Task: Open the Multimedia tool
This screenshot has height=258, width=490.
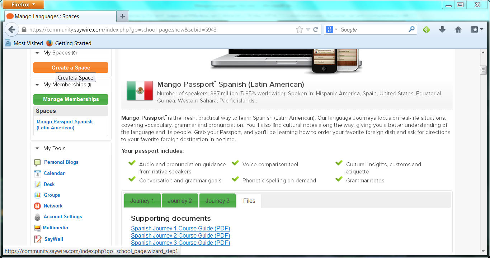Action: tap(56, 228)
